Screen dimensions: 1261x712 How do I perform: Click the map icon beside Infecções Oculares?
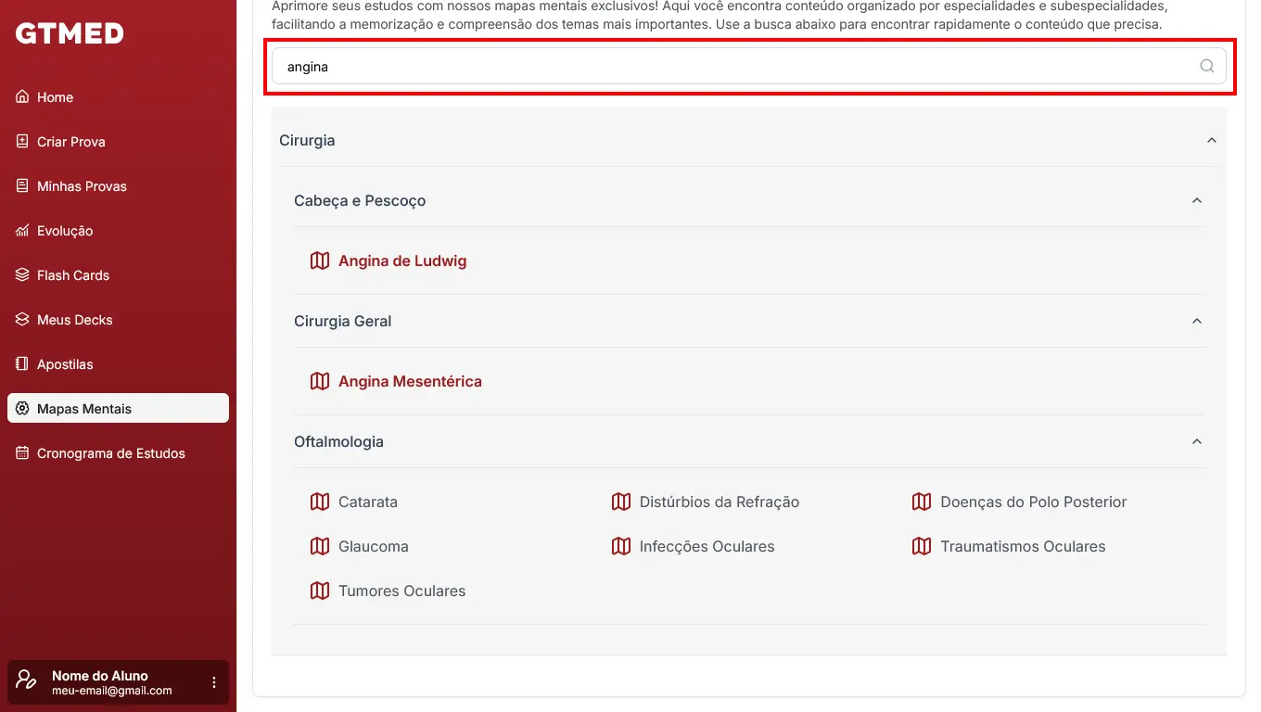point(621,547)
